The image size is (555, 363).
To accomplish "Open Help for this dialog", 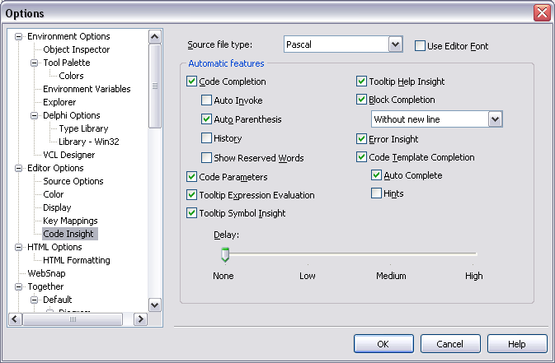I will pyautogui.click(x=517, y=344).
